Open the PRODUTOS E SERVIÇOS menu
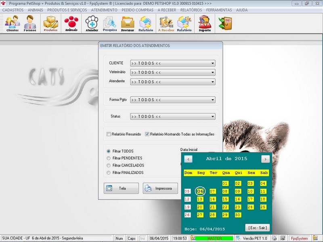The image size is (323, 242). (67, 10)
